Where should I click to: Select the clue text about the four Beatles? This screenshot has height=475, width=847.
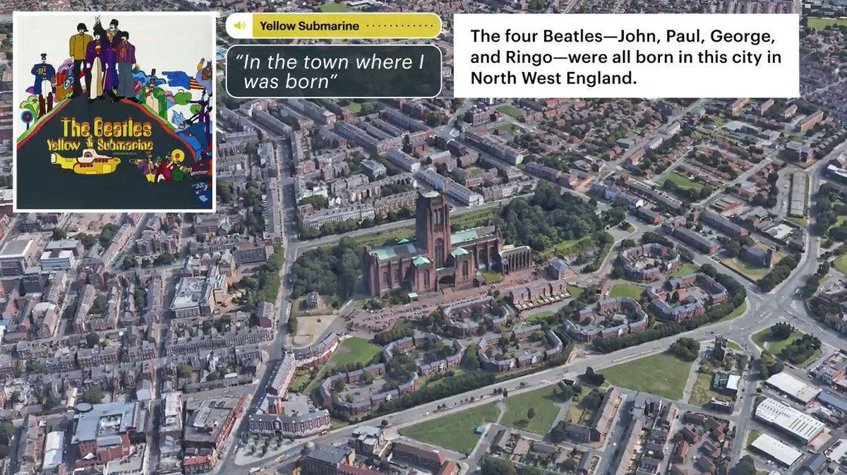[625, 56]
